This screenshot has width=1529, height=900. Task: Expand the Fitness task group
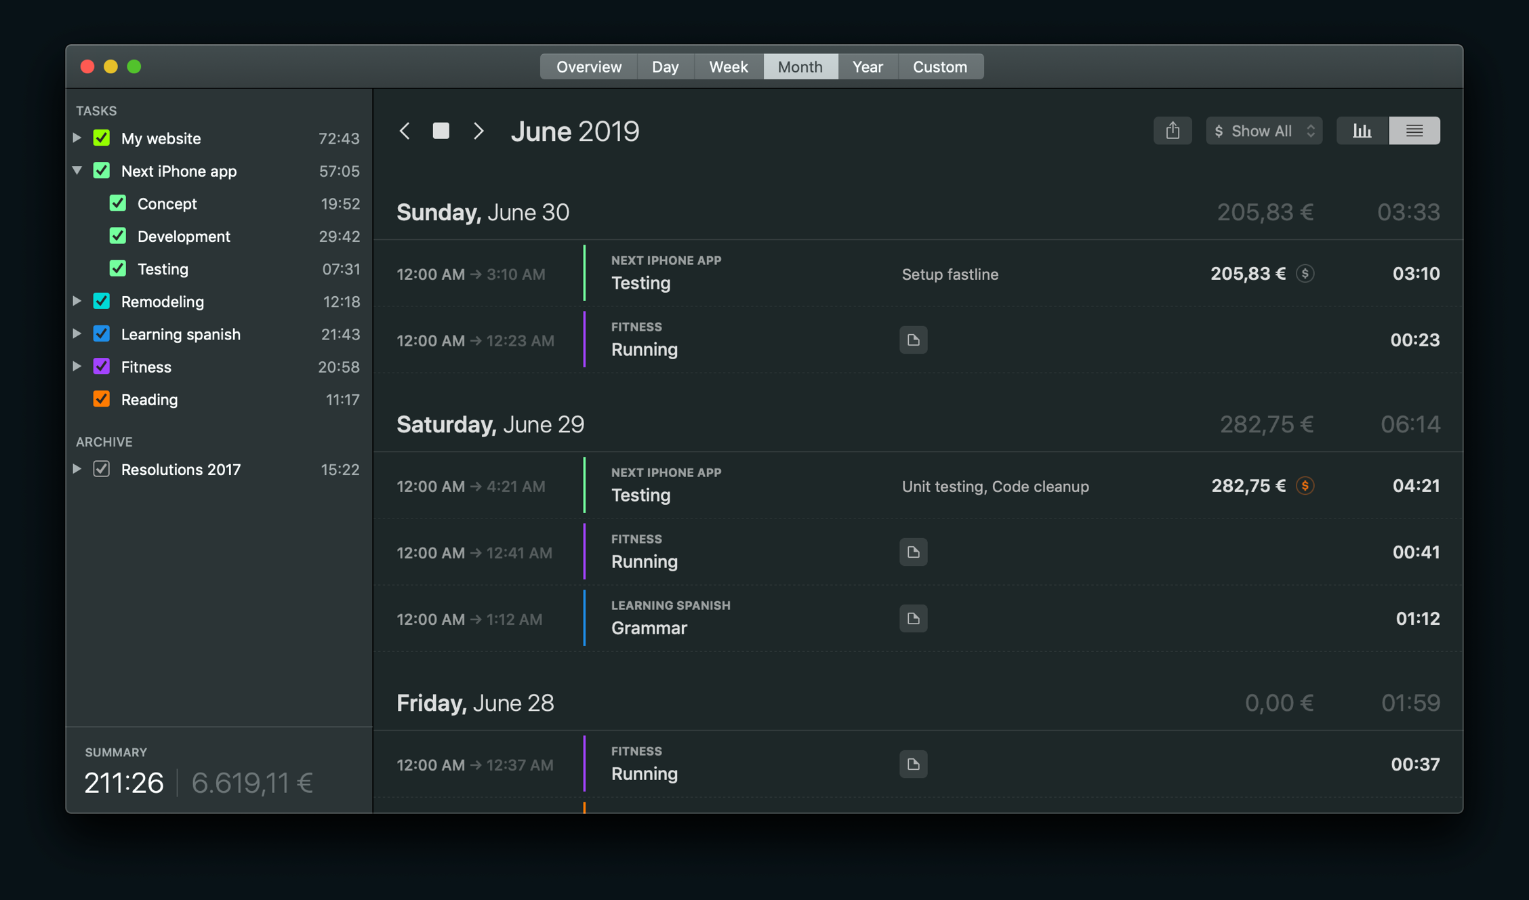pos(77,367)
